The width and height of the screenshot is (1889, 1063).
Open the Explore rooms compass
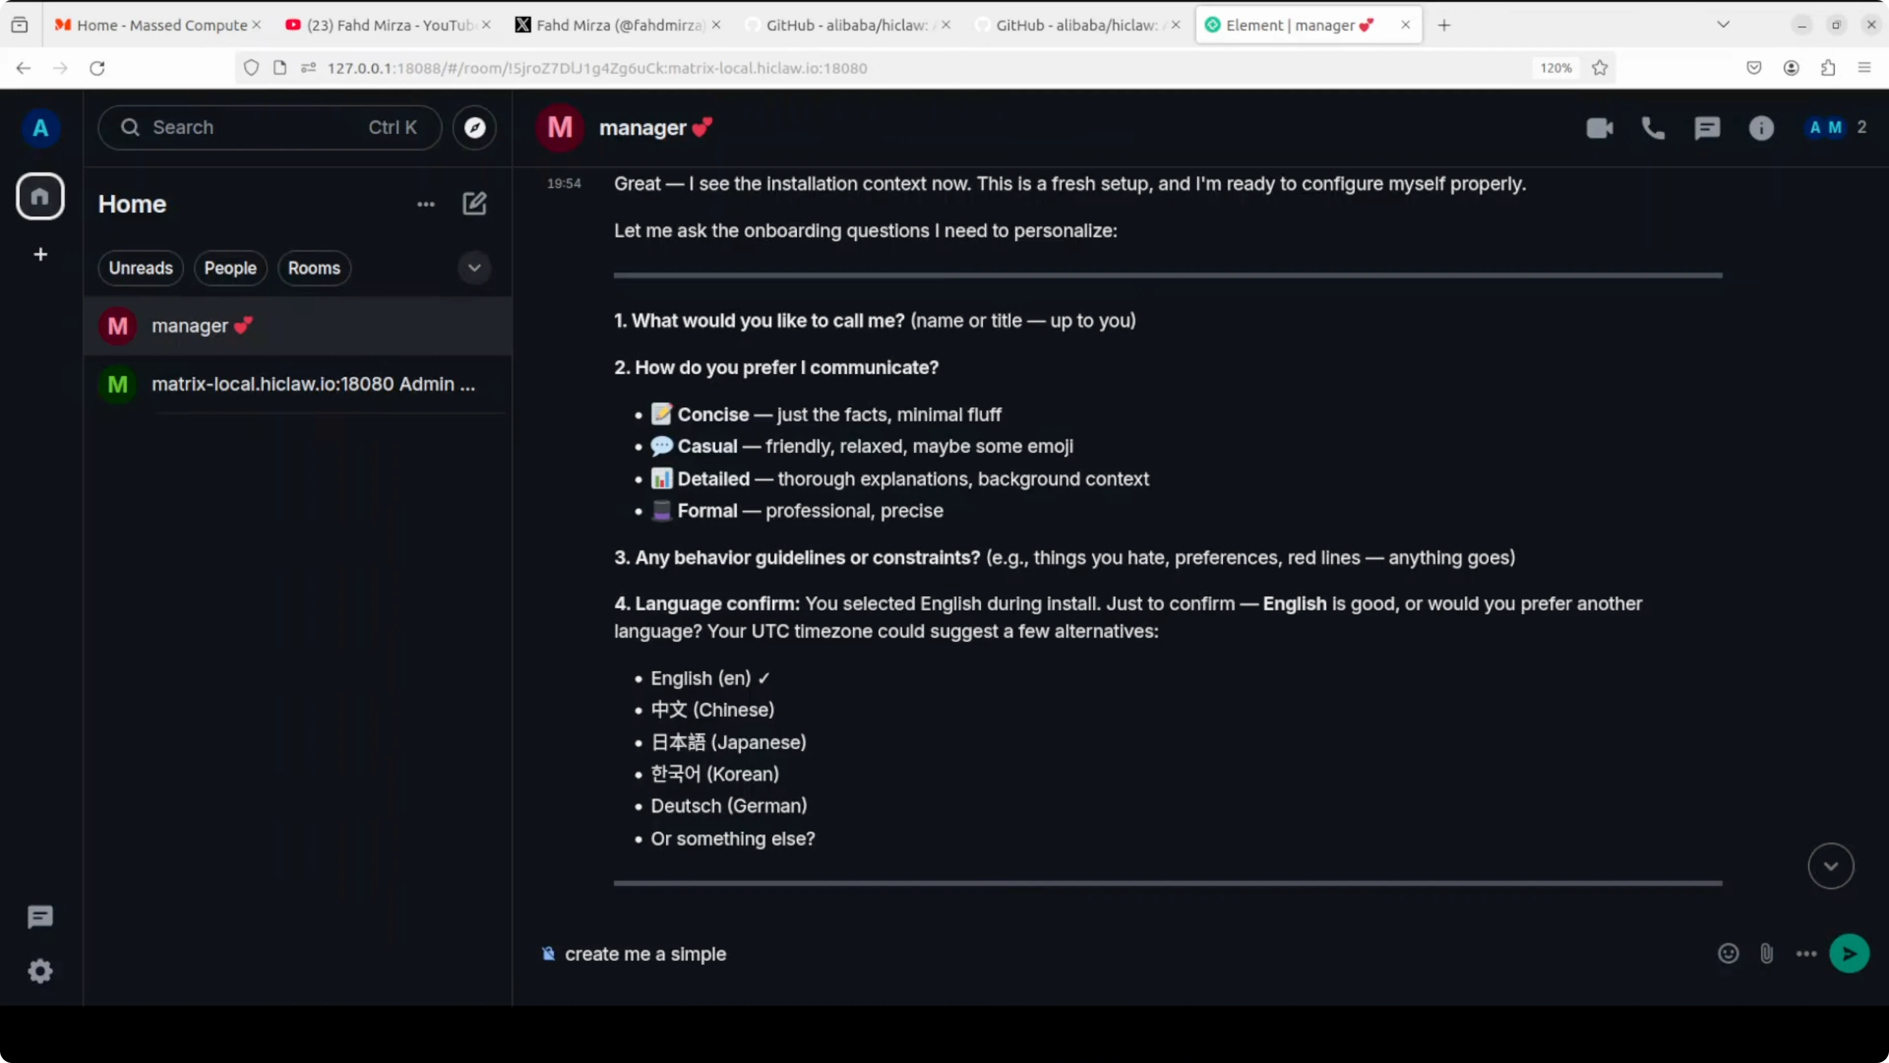(x=474, y=128)
